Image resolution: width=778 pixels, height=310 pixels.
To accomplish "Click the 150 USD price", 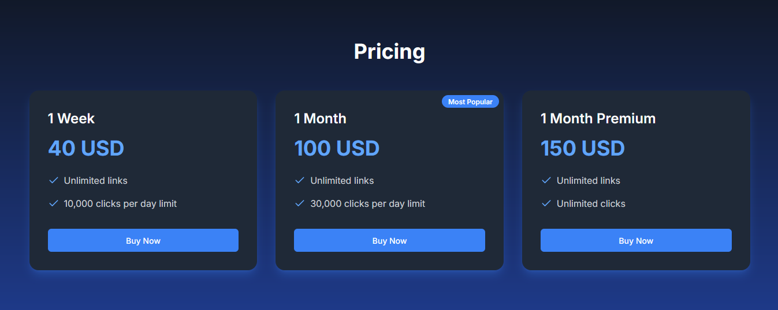I will (583, 149).
